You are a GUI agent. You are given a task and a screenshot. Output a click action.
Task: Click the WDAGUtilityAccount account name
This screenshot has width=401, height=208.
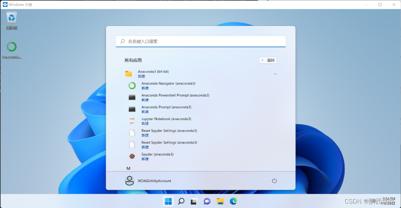point(154,181)
